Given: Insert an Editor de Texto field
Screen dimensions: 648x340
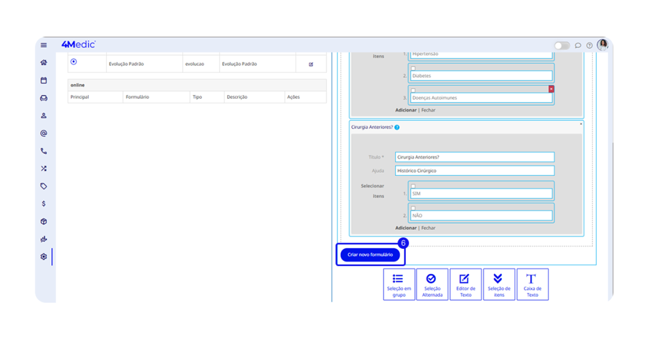Looking at the screenshot, I should (x=465, y=284).
